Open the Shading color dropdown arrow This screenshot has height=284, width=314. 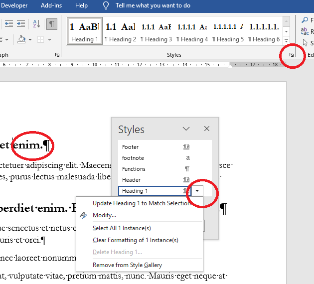pos(30,40)
